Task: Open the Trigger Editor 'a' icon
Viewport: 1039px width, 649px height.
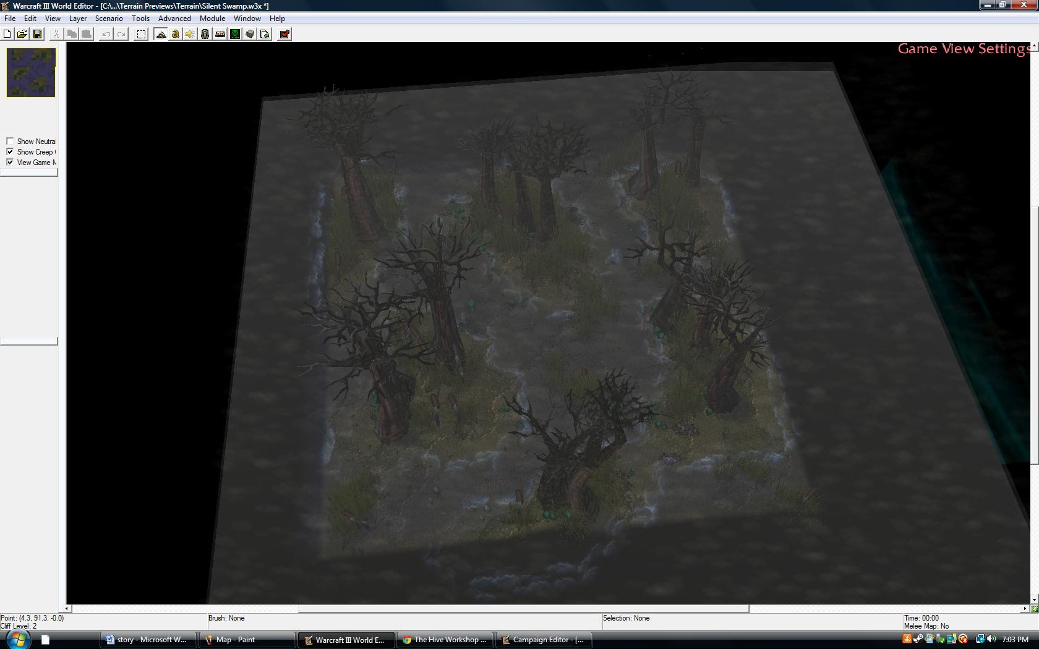Action: pos(176,34)
